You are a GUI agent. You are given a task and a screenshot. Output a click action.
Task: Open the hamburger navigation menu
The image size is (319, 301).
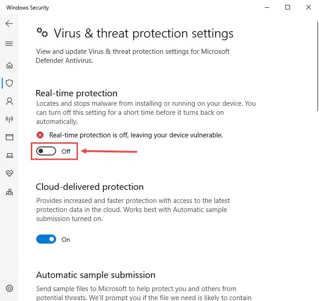pyautogui.click(x=9, y=44)
